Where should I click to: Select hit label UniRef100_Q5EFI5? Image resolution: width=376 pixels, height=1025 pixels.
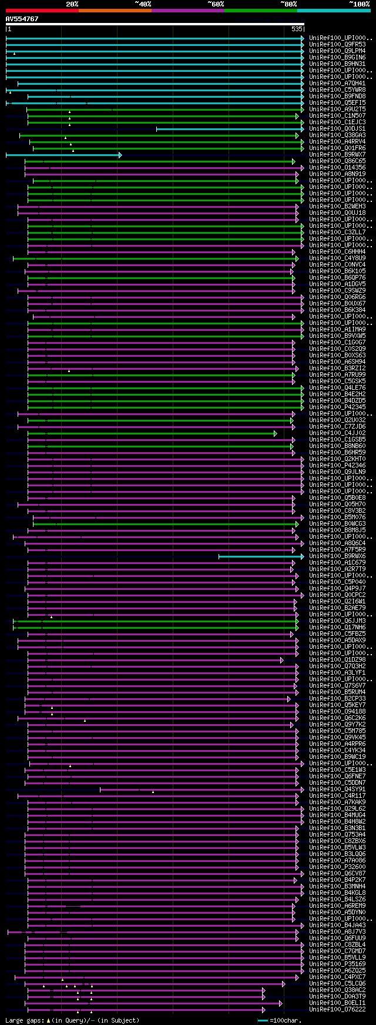[x=337, y=102]
